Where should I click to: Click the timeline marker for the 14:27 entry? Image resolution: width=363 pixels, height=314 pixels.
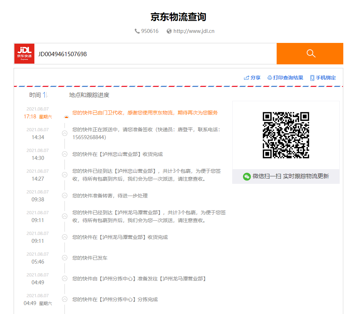(65, 175)
